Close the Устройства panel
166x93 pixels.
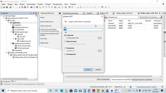click(36, 13)
